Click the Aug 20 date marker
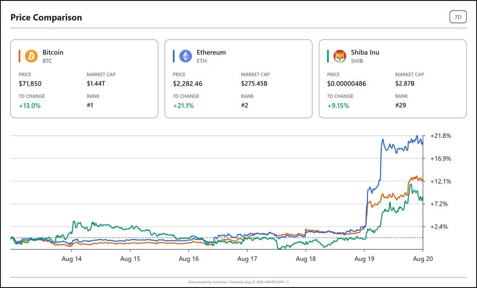 coord(423,259)
